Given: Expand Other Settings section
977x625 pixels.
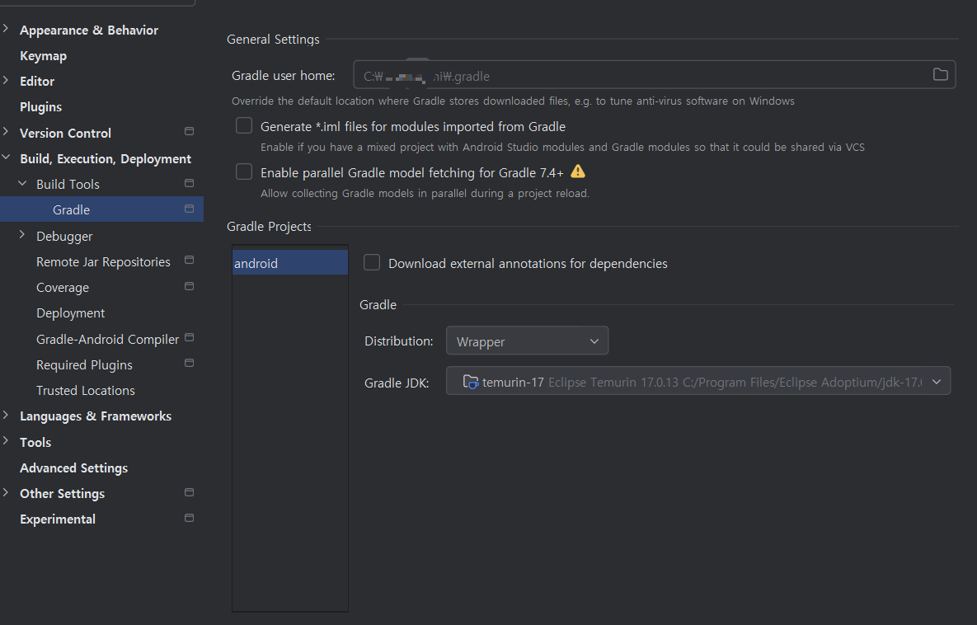Looking at the screenshot, I should coord(6,492).
